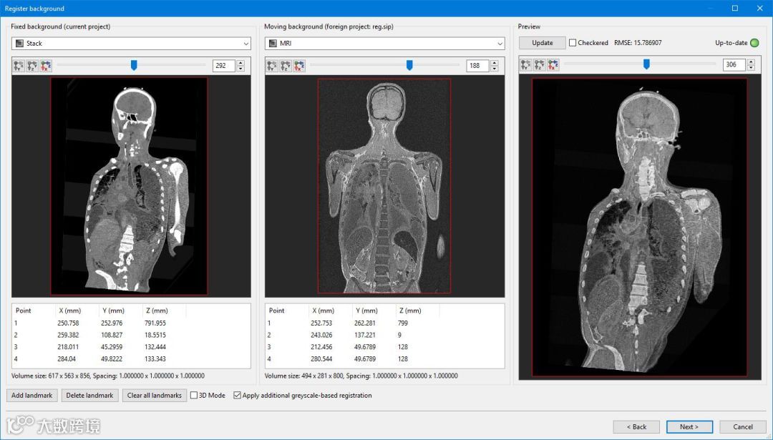The height and width of the screenshot is (440, 773).
Task: Click the Add landmark button
Action: (x=32, y=395)
